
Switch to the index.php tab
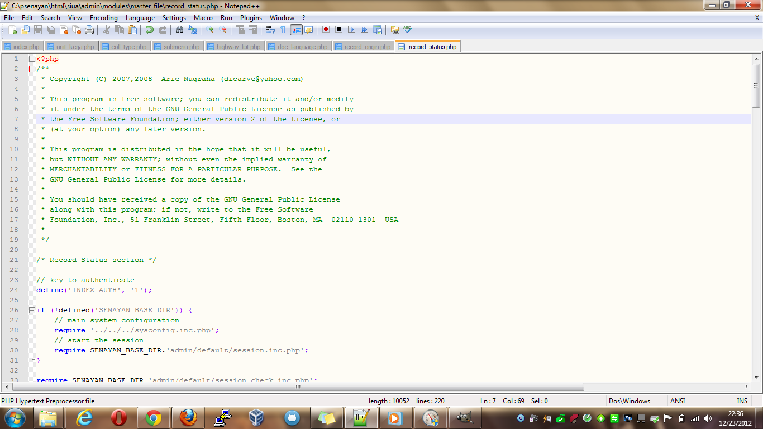point(22,46)
